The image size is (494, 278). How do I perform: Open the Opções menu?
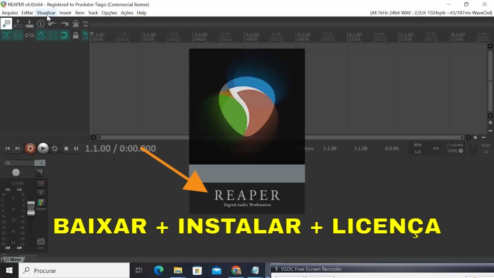tap(109, 13)
